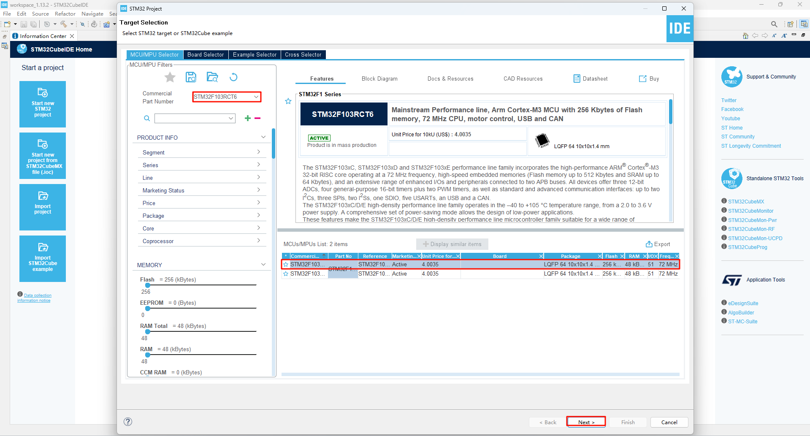Image resolution: width=810 pixels, height=436 pixels.
Task: Open the Support & Community STM32 icon
Action: pyautogui.click(x=731, y=77)
